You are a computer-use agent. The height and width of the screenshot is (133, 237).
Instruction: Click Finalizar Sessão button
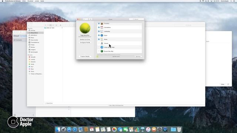point(85,57)
